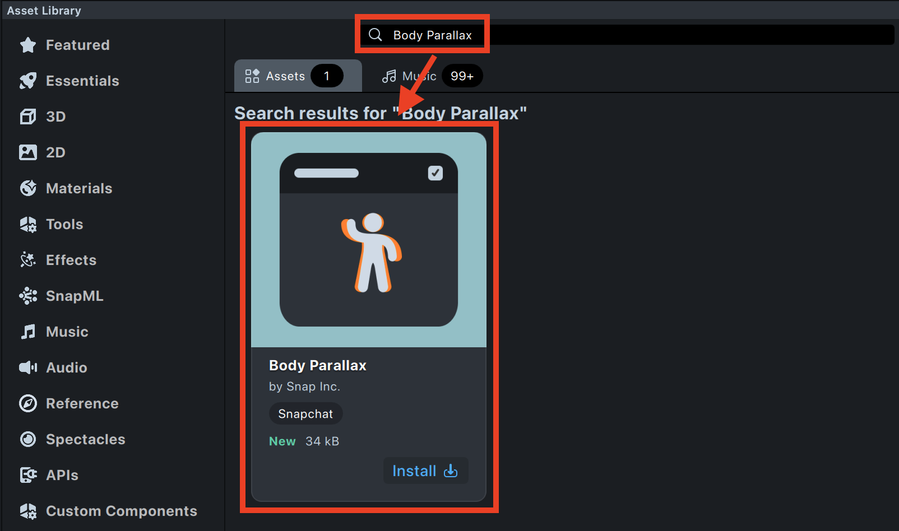
Task: Browse the Spectacles category
Action: (x=72, y=439)
